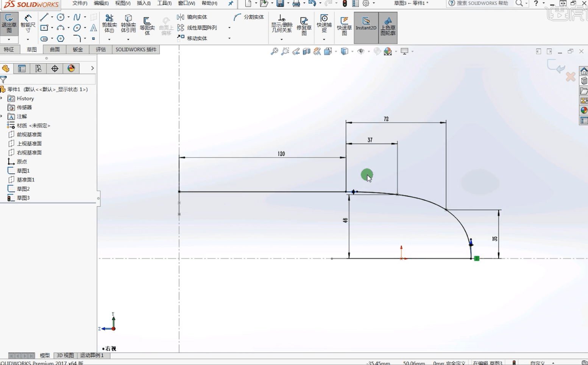Image resolution: width=588 pixels, height=365 pixels.
Task: Select the sketch Text tool
Action: click(94, 28)
